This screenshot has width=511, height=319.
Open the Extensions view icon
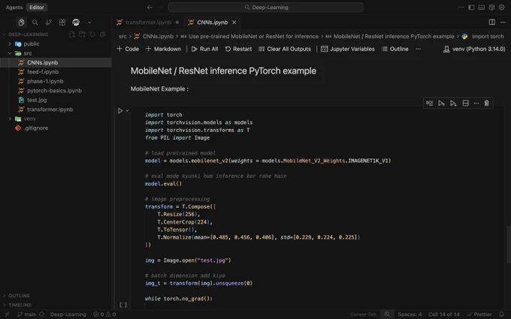pos(62,22)
